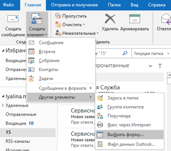This screenshot has width=171, height=151.
Task: Open the RSS-каналы folder
Action: (x=18, y=141)
